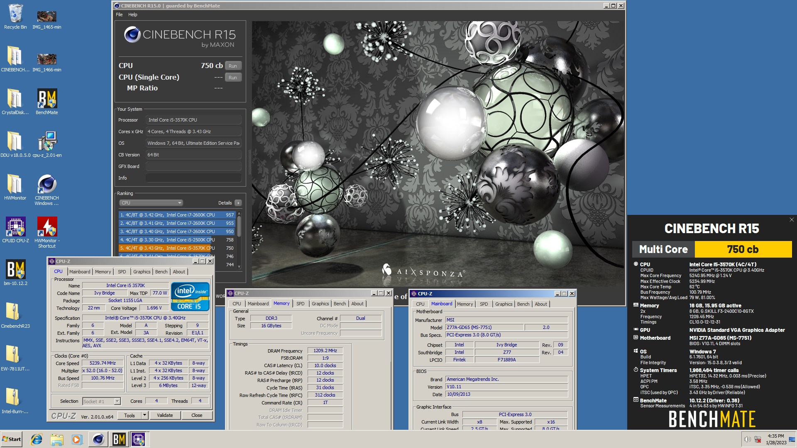Open bm-10.12.2 desktop icon
Viewport: 797px width, 448px height.
(15, 273)
